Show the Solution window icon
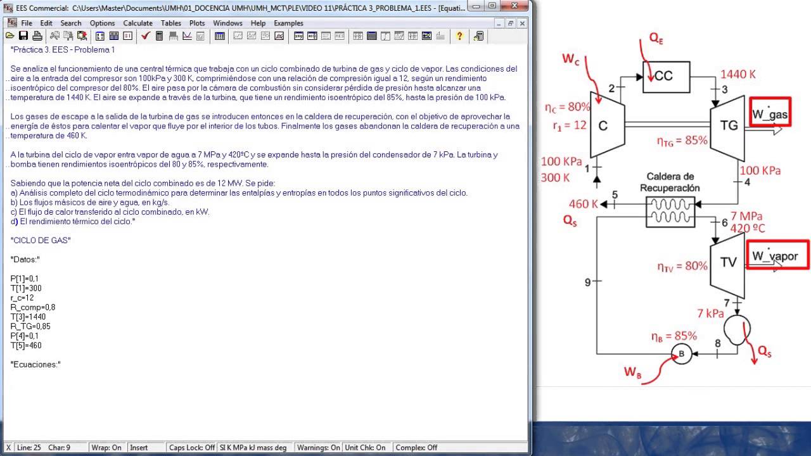This screenshot has height=456, width=811. coord(326,36)
